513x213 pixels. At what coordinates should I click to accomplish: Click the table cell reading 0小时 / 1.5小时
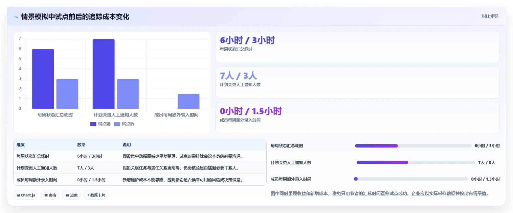(x=91, y=180)
